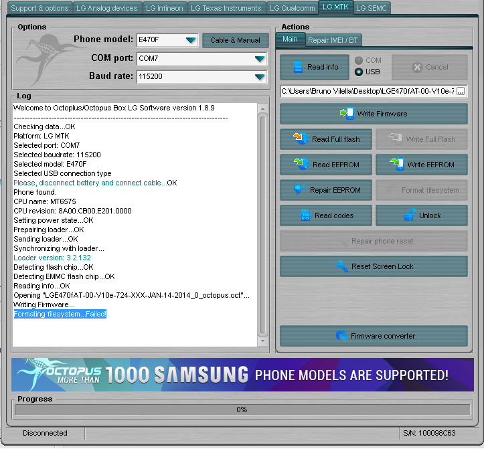The height and width of the screenshot is (449, 484).
Task: Click the 'Formating filesystem...Failed!' log line
Action: click(x=60, y=314)
